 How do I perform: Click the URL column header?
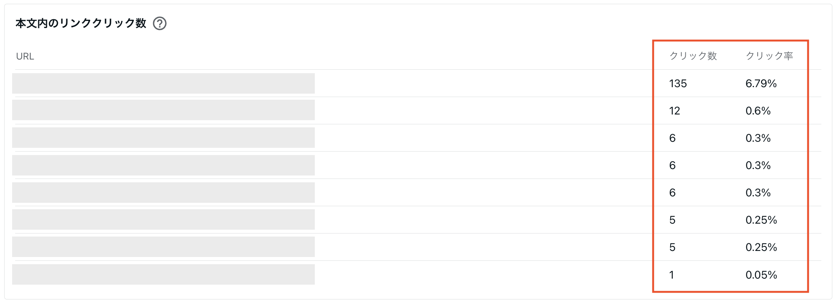tap(25, 56)
